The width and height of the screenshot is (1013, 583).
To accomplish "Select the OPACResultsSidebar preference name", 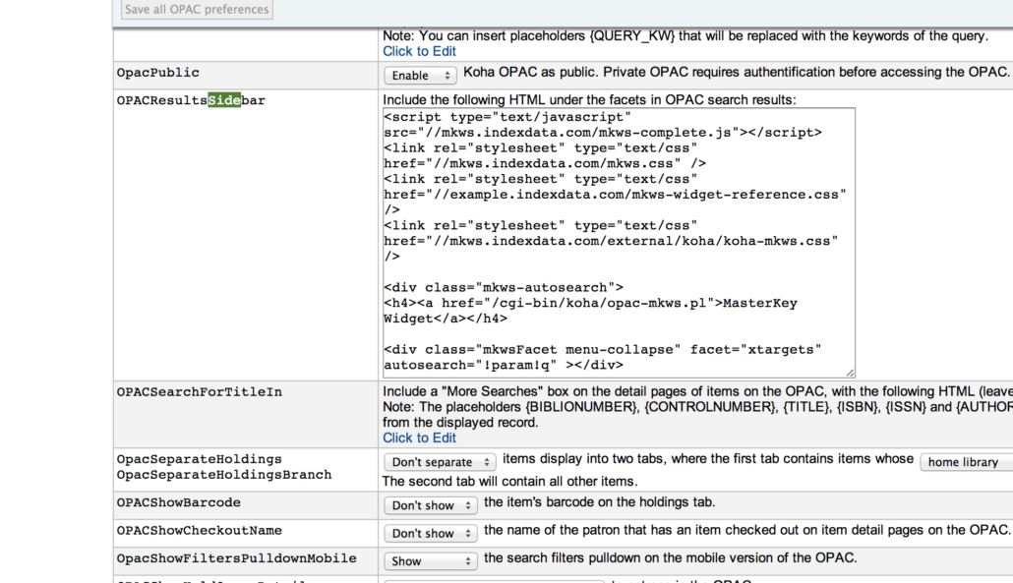I will [191, 100].
